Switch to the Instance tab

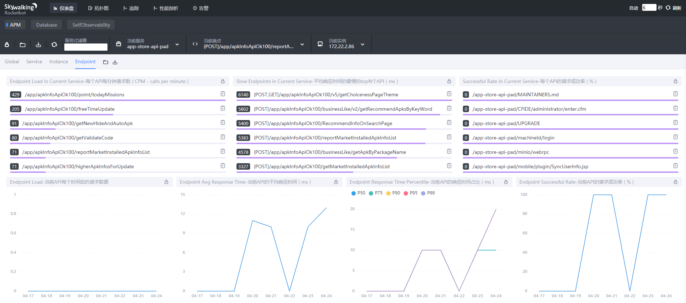59,61
